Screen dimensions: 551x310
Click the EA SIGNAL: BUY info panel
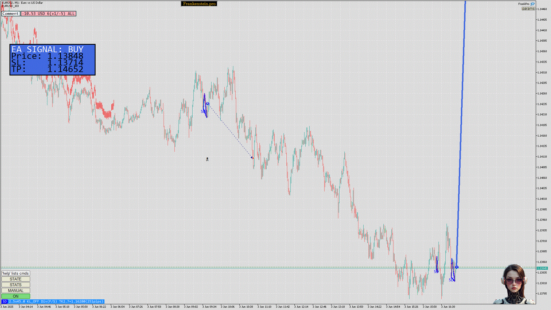point(53,60)
